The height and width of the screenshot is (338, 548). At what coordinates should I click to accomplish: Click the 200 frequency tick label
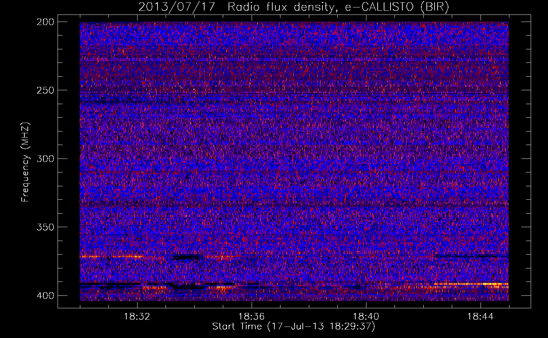coord(45,22)
